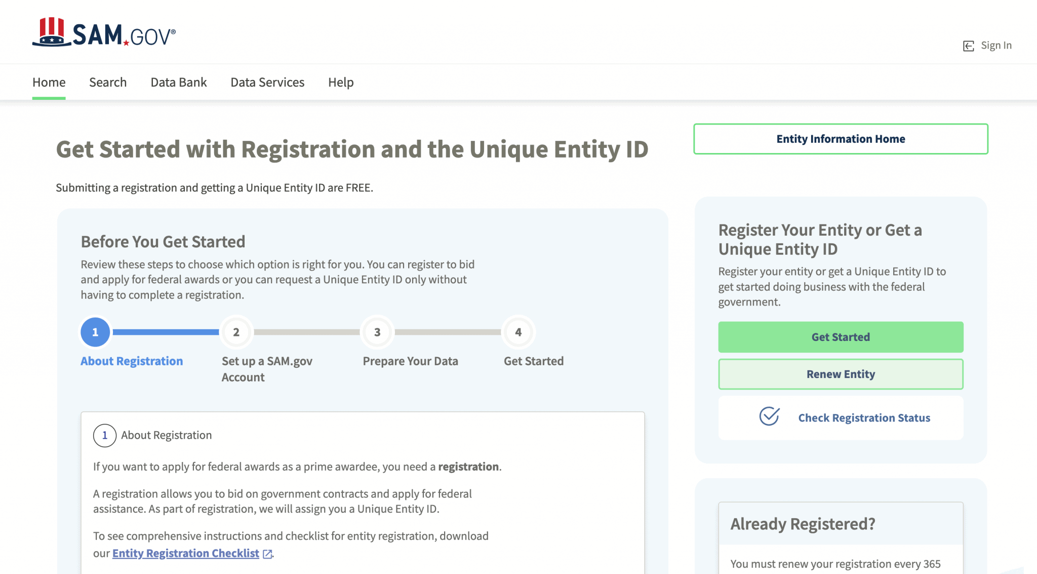
Task: Go to the Data Bank tab
Action: (178, 82)
